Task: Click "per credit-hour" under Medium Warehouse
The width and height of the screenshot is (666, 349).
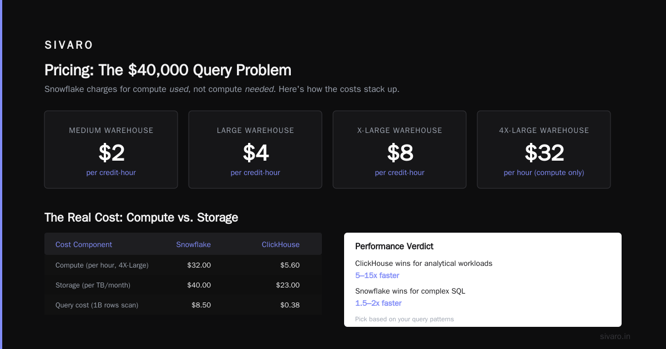Action: tap(111, 172)
